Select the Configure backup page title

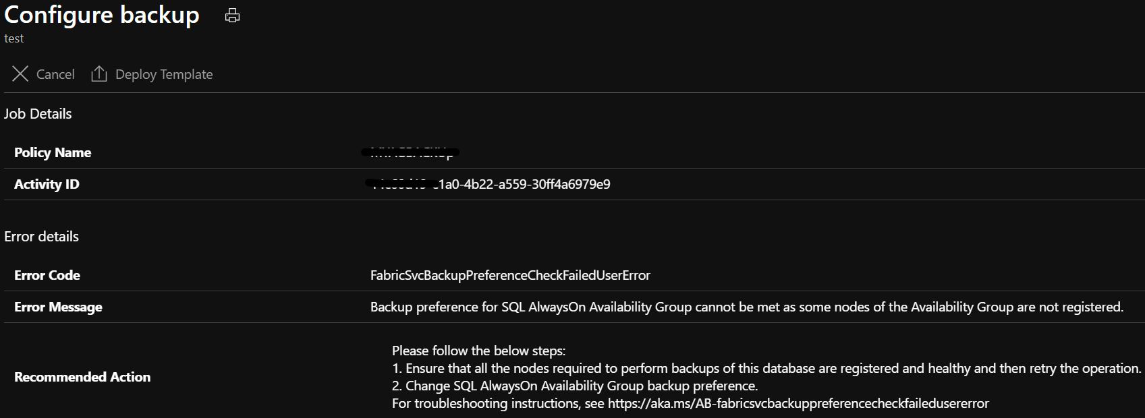103,15
